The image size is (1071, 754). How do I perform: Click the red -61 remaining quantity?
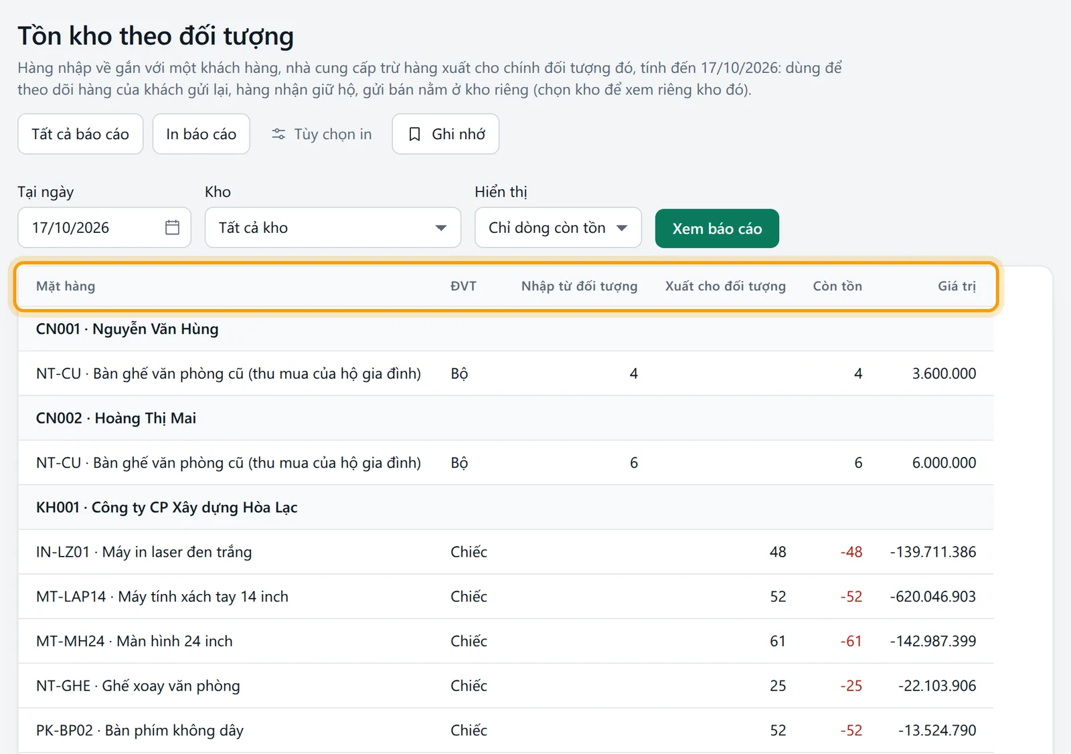click(x=851, y=641)
